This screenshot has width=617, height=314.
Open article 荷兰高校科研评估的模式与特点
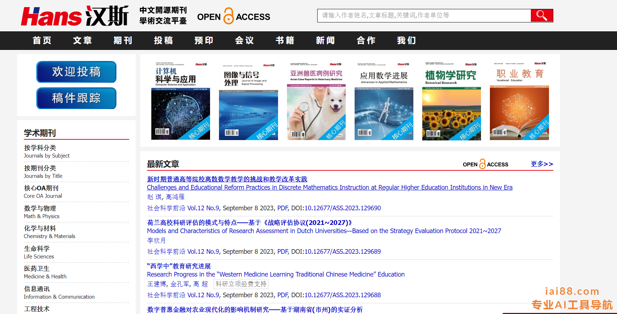250,222
